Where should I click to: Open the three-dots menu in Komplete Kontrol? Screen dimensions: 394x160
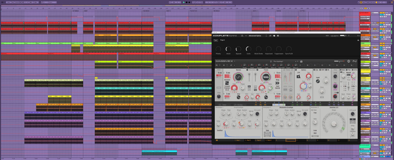(x=246, y=36)
